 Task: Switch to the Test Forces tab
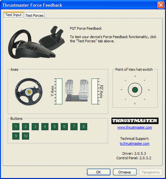pyautogui.click(x=34, y=15)
